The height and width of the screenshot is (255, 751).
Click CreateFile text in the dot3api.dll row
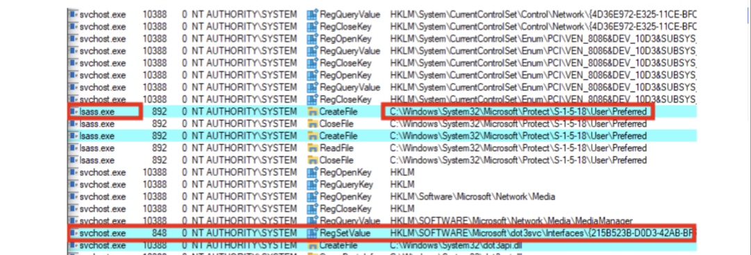(338, 245)
